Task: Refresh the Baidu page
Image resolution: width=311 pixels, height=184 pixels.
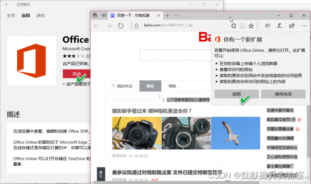Action: [121, 26]
